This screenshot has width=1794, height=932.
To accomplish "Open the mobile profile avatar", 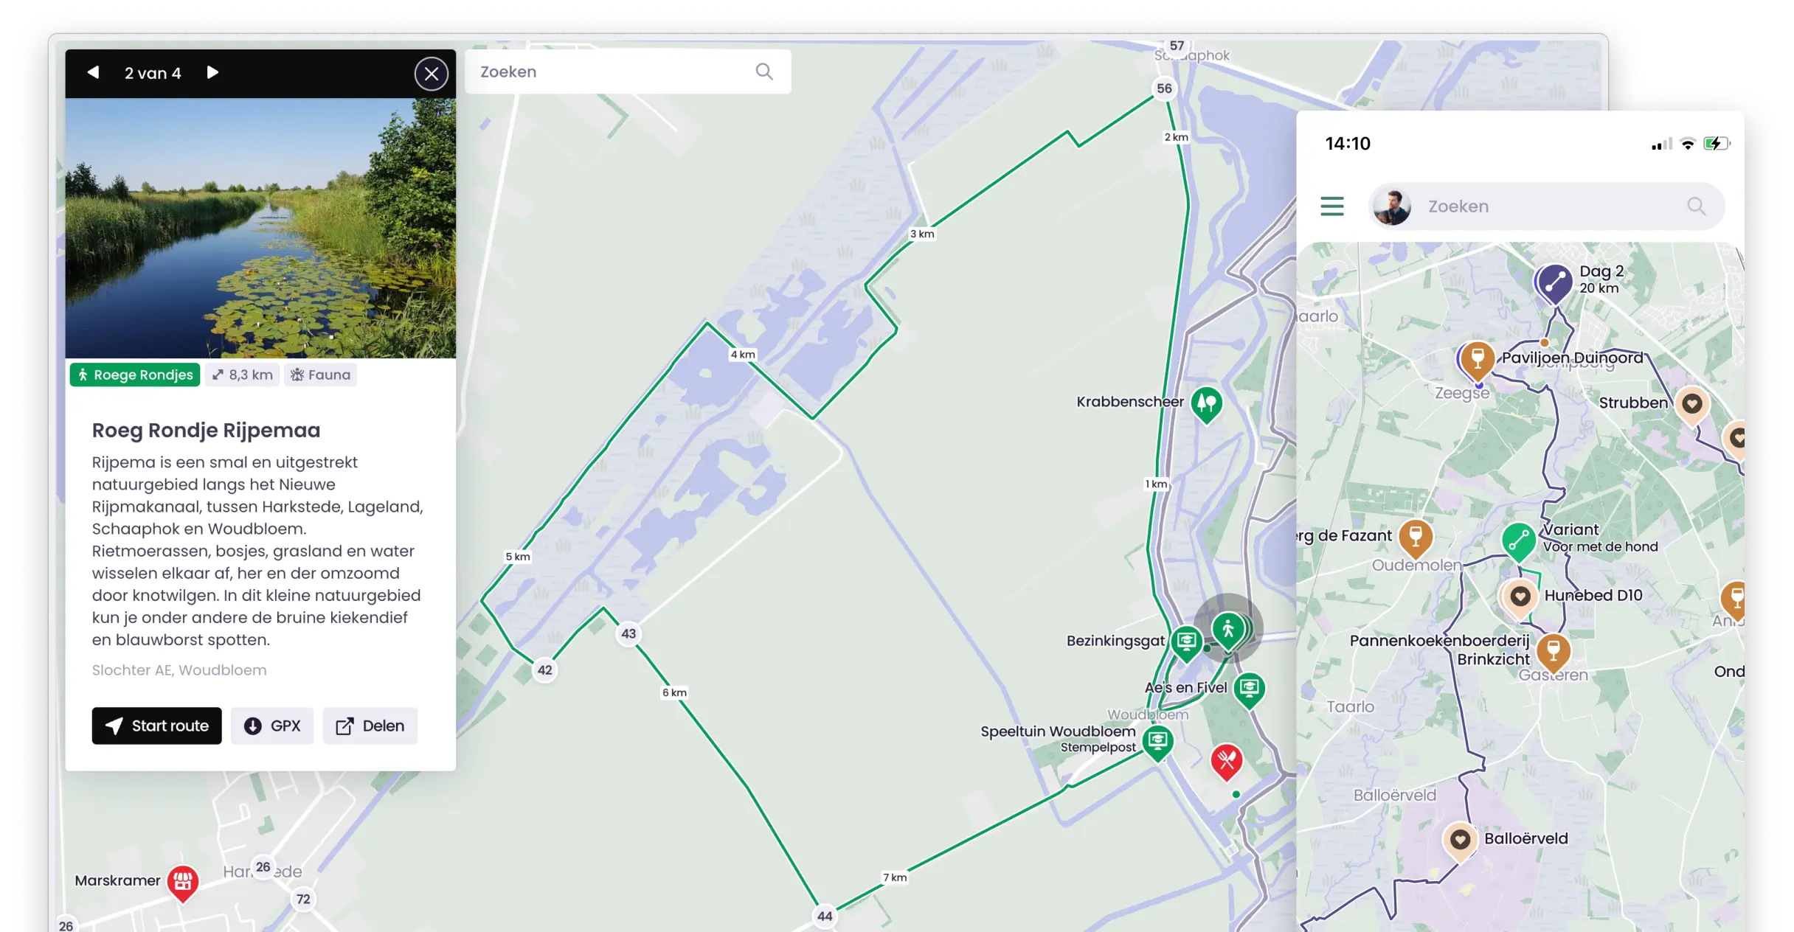I will 1392,206.
